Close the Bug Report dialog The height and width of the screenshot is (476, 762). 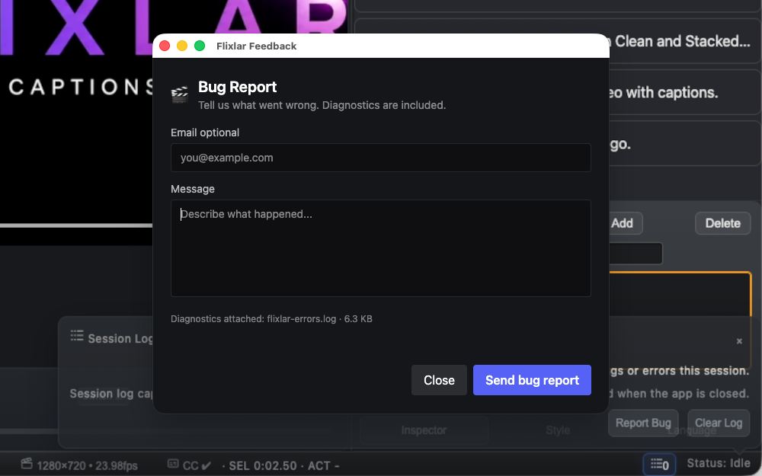point(439,380)
